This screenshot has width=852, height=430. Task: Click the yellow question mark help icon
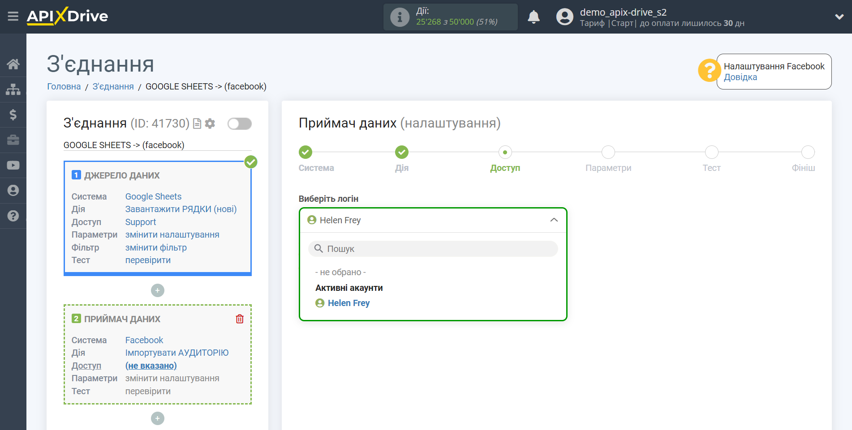(x=709, y=70)
